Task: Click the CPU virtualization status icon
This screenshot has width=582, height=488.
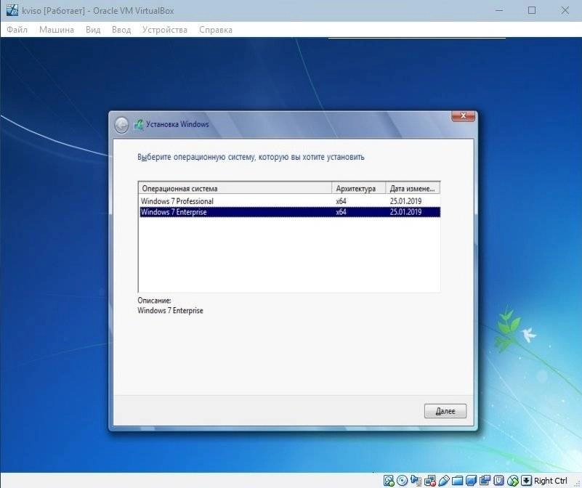Action: (498, 480)
